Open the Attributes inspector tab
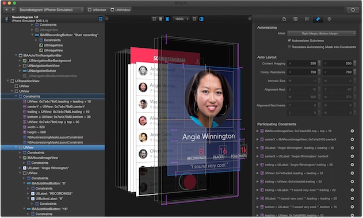The width and height of the screenshot is (363, 218). pyautogui.click(x=307, y=19)
